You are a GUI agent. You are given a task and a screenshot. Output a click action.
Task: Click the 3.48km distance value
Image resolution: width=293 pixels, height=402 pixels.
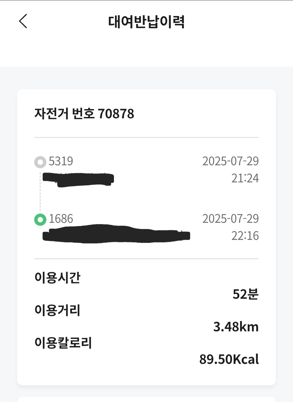point(236,327)
